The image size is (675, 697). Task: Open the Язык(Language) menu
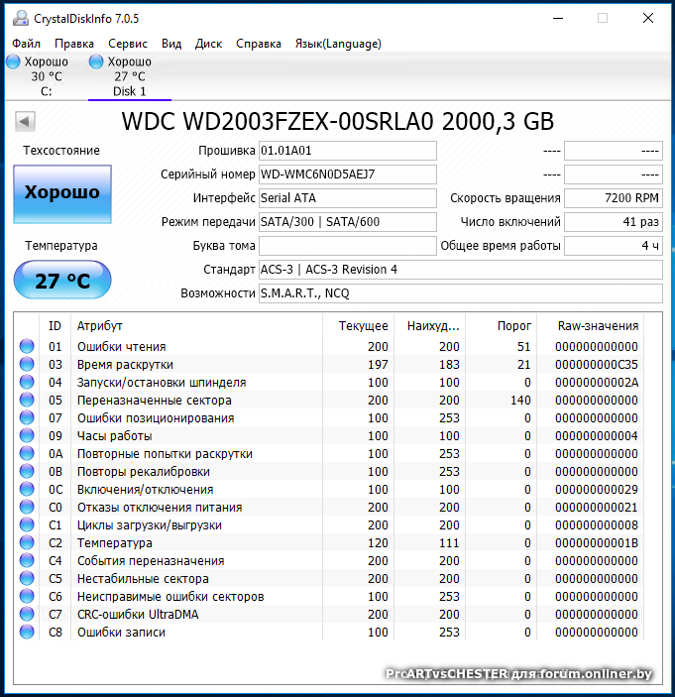(338, 44)
